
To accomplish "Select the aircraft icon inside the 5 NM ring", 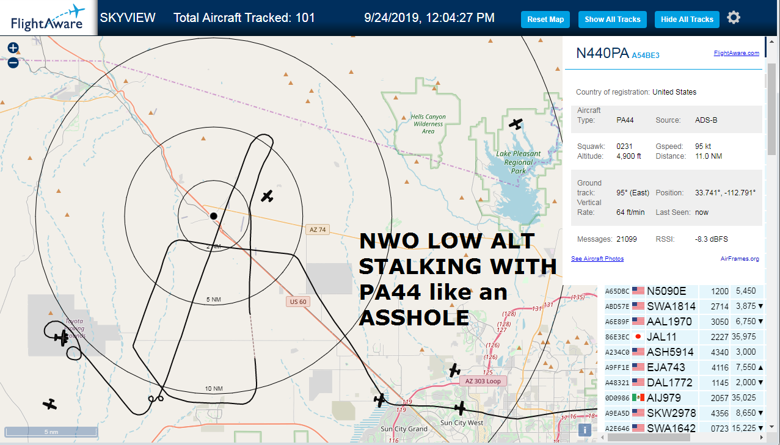I will click(x=267, y=196).
